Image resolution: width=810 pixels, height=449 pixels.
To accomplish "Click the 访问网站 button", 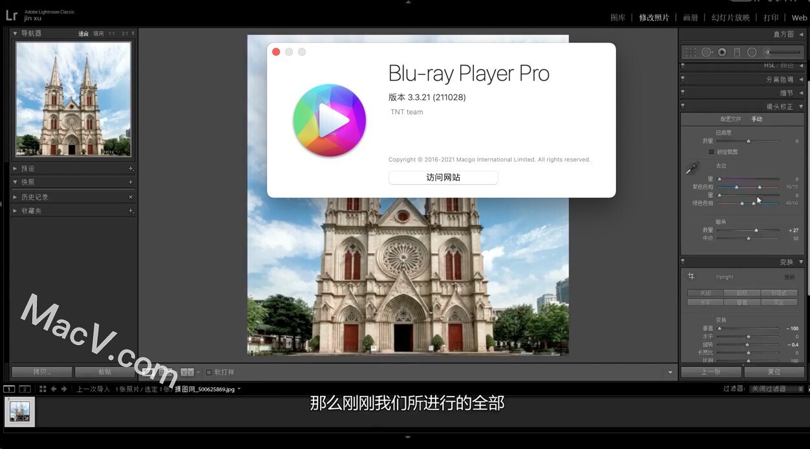I will coord(443,178).
